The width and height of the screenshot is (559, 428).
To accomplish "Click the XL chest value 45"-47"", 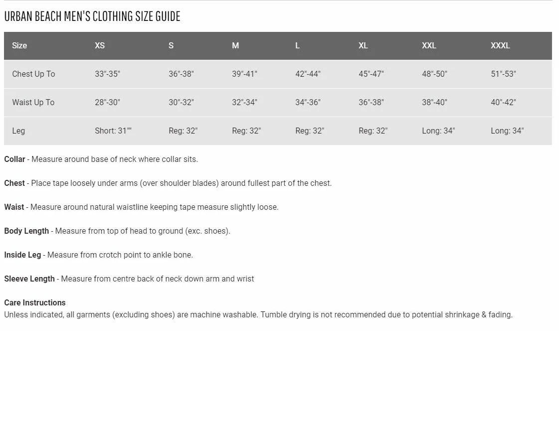I will [371, 74].
